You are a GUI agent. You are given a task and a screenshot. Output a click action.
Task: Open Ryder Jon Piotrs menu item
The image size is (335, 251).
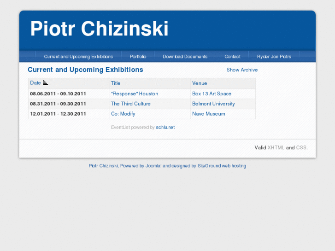point(274,57)
